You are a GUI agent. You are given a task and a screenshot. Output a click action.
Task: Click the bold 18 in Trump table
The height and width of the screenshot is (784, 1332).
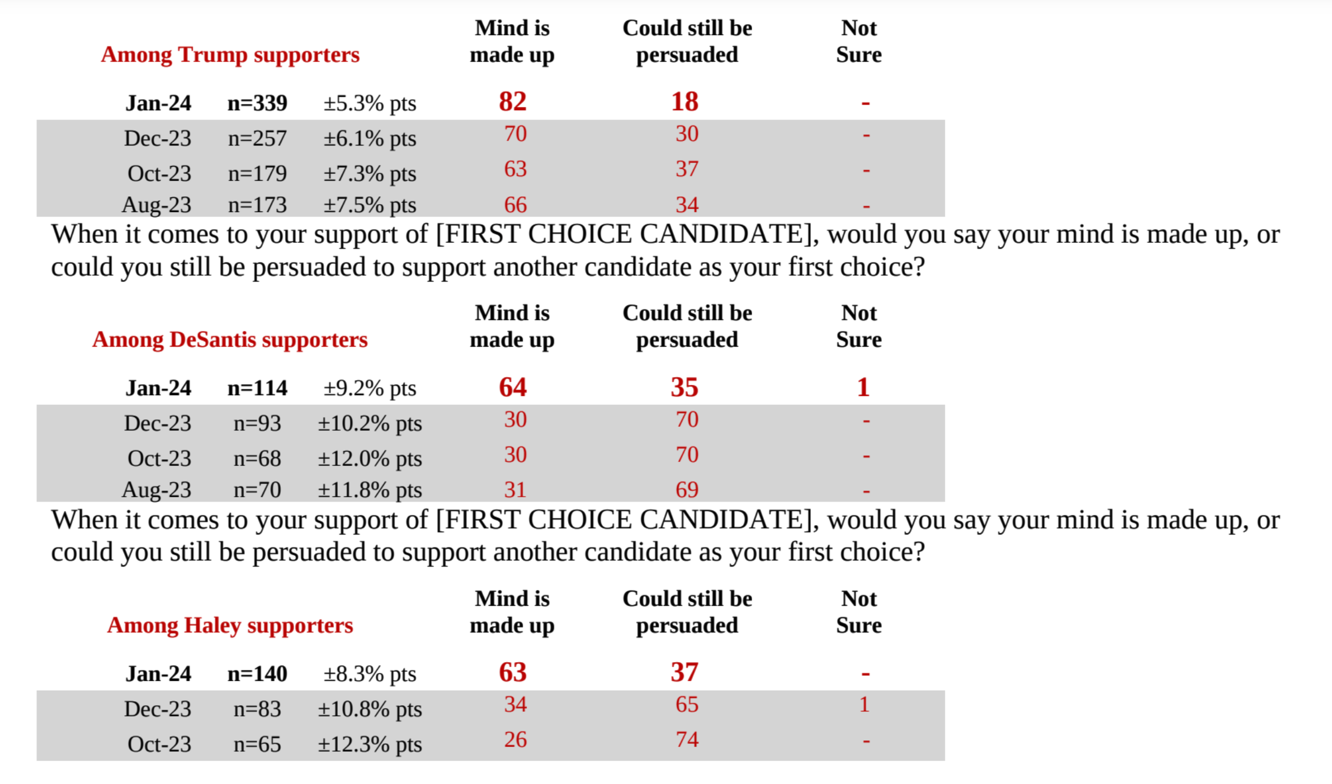click(684, 102)
